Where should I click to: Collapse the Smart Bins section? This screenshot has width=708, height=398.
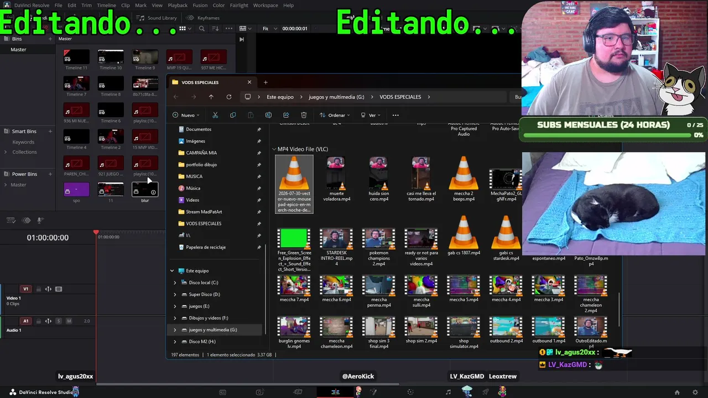coord(6,131)
